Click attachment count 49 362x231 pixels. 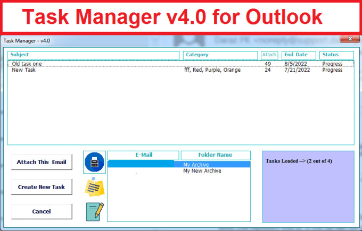coord(268,64)
